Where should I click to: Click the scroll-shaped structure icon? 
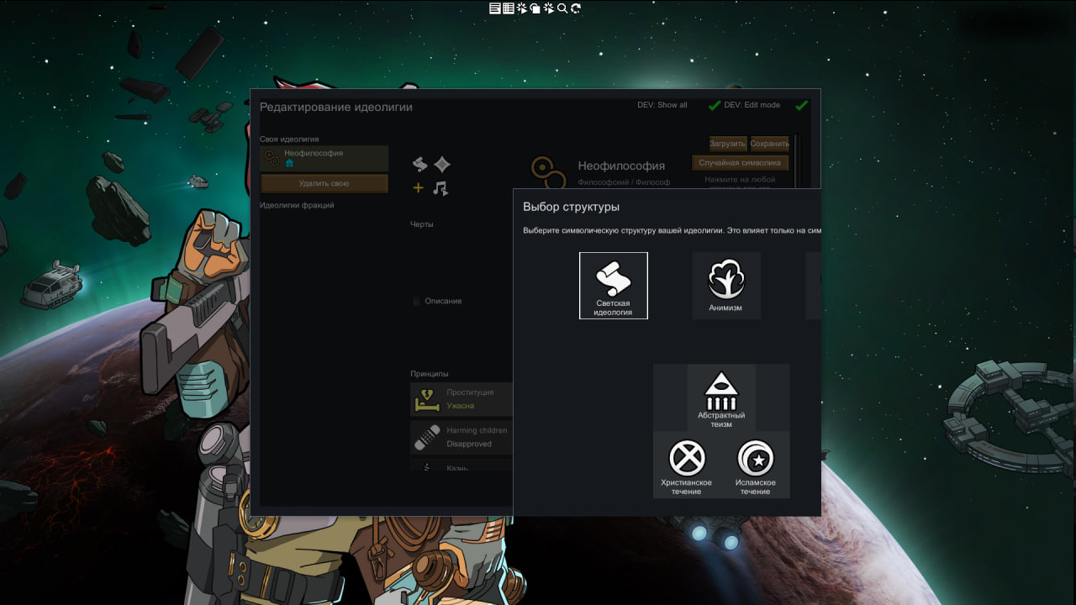point(420,165)
